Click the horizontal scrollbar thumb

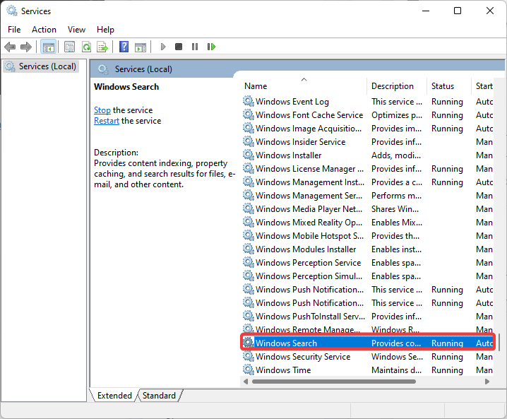pos(334,382)
